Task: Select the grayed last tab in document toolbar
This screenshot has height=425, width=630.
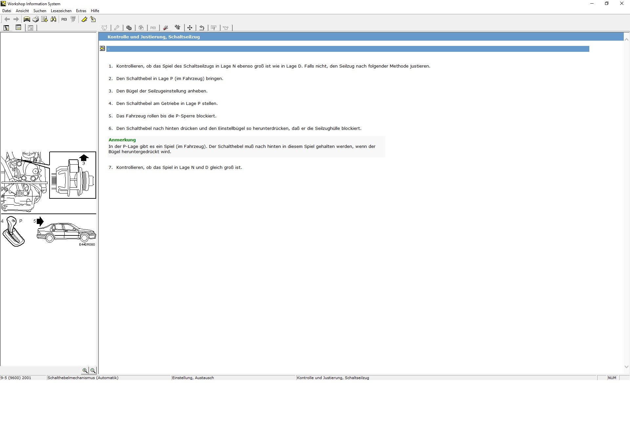Action: click(226, 28)
